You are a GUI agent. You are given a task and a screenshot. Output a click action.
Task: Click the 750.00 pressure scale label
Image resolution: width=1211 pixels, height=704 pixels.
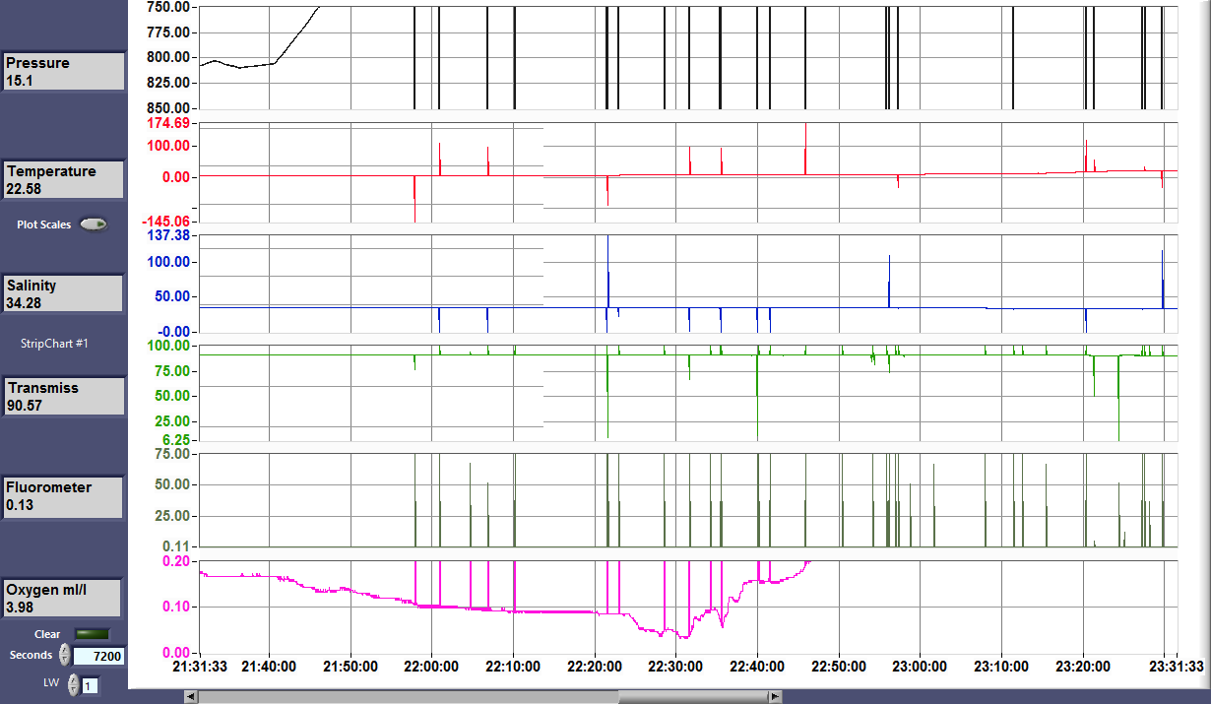point(168,8)
